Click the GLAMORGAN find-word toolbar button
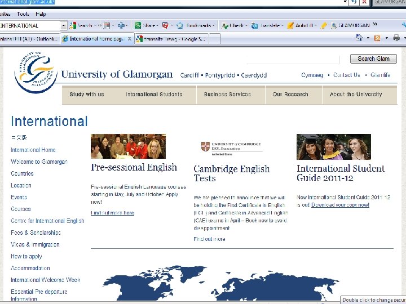 [x=350, y=25]
